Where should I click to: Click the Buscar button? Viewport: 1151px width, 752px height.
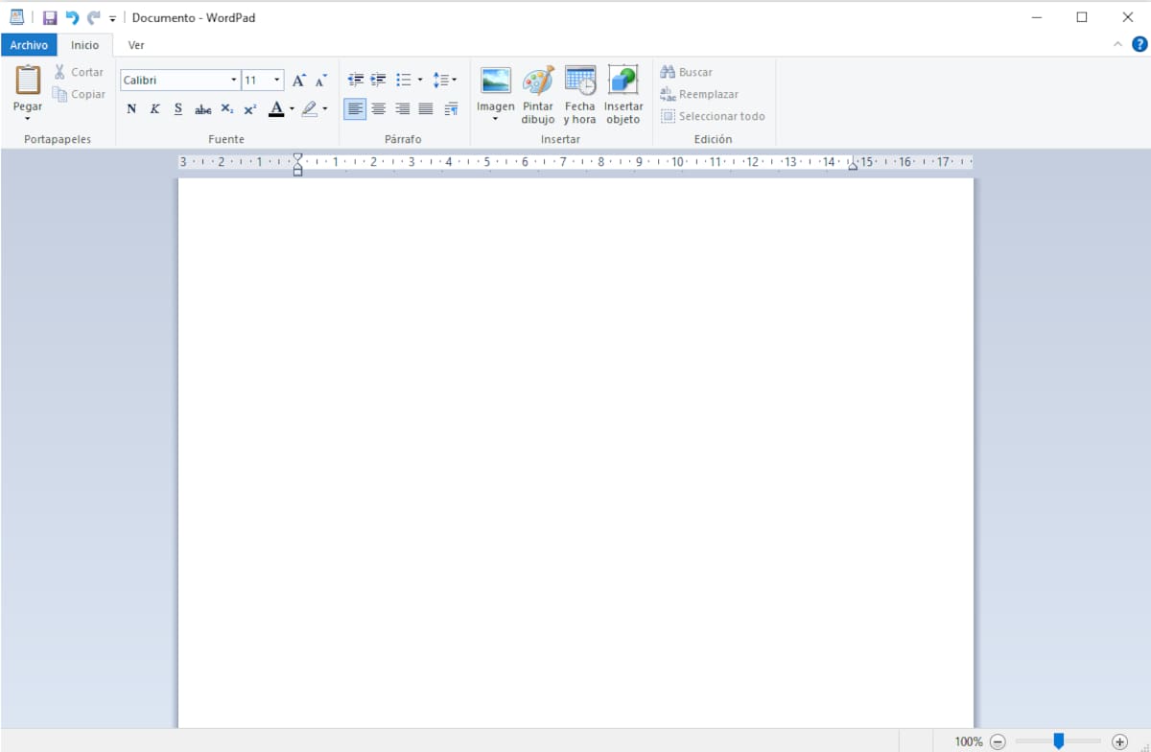coord(687,72)
